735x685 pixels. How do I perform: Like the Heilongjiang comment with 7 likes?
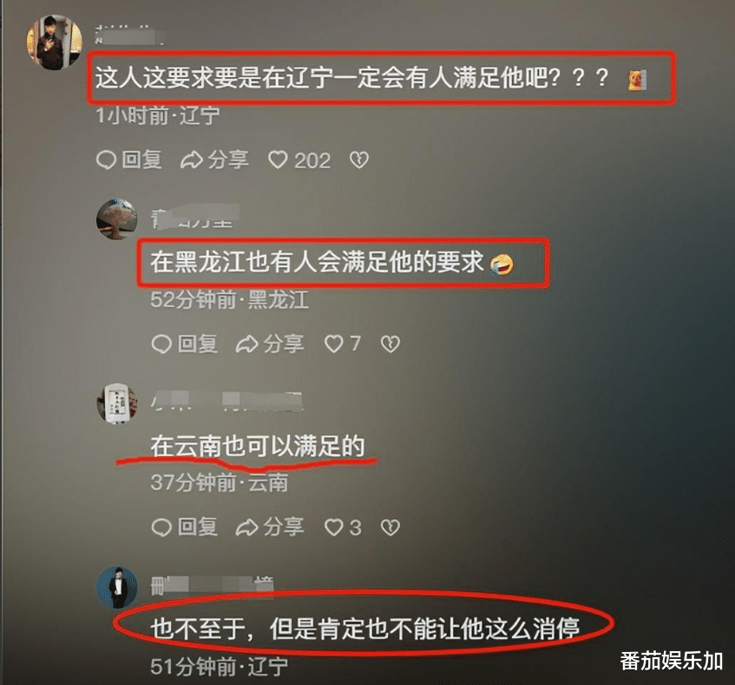pos(343,344)
